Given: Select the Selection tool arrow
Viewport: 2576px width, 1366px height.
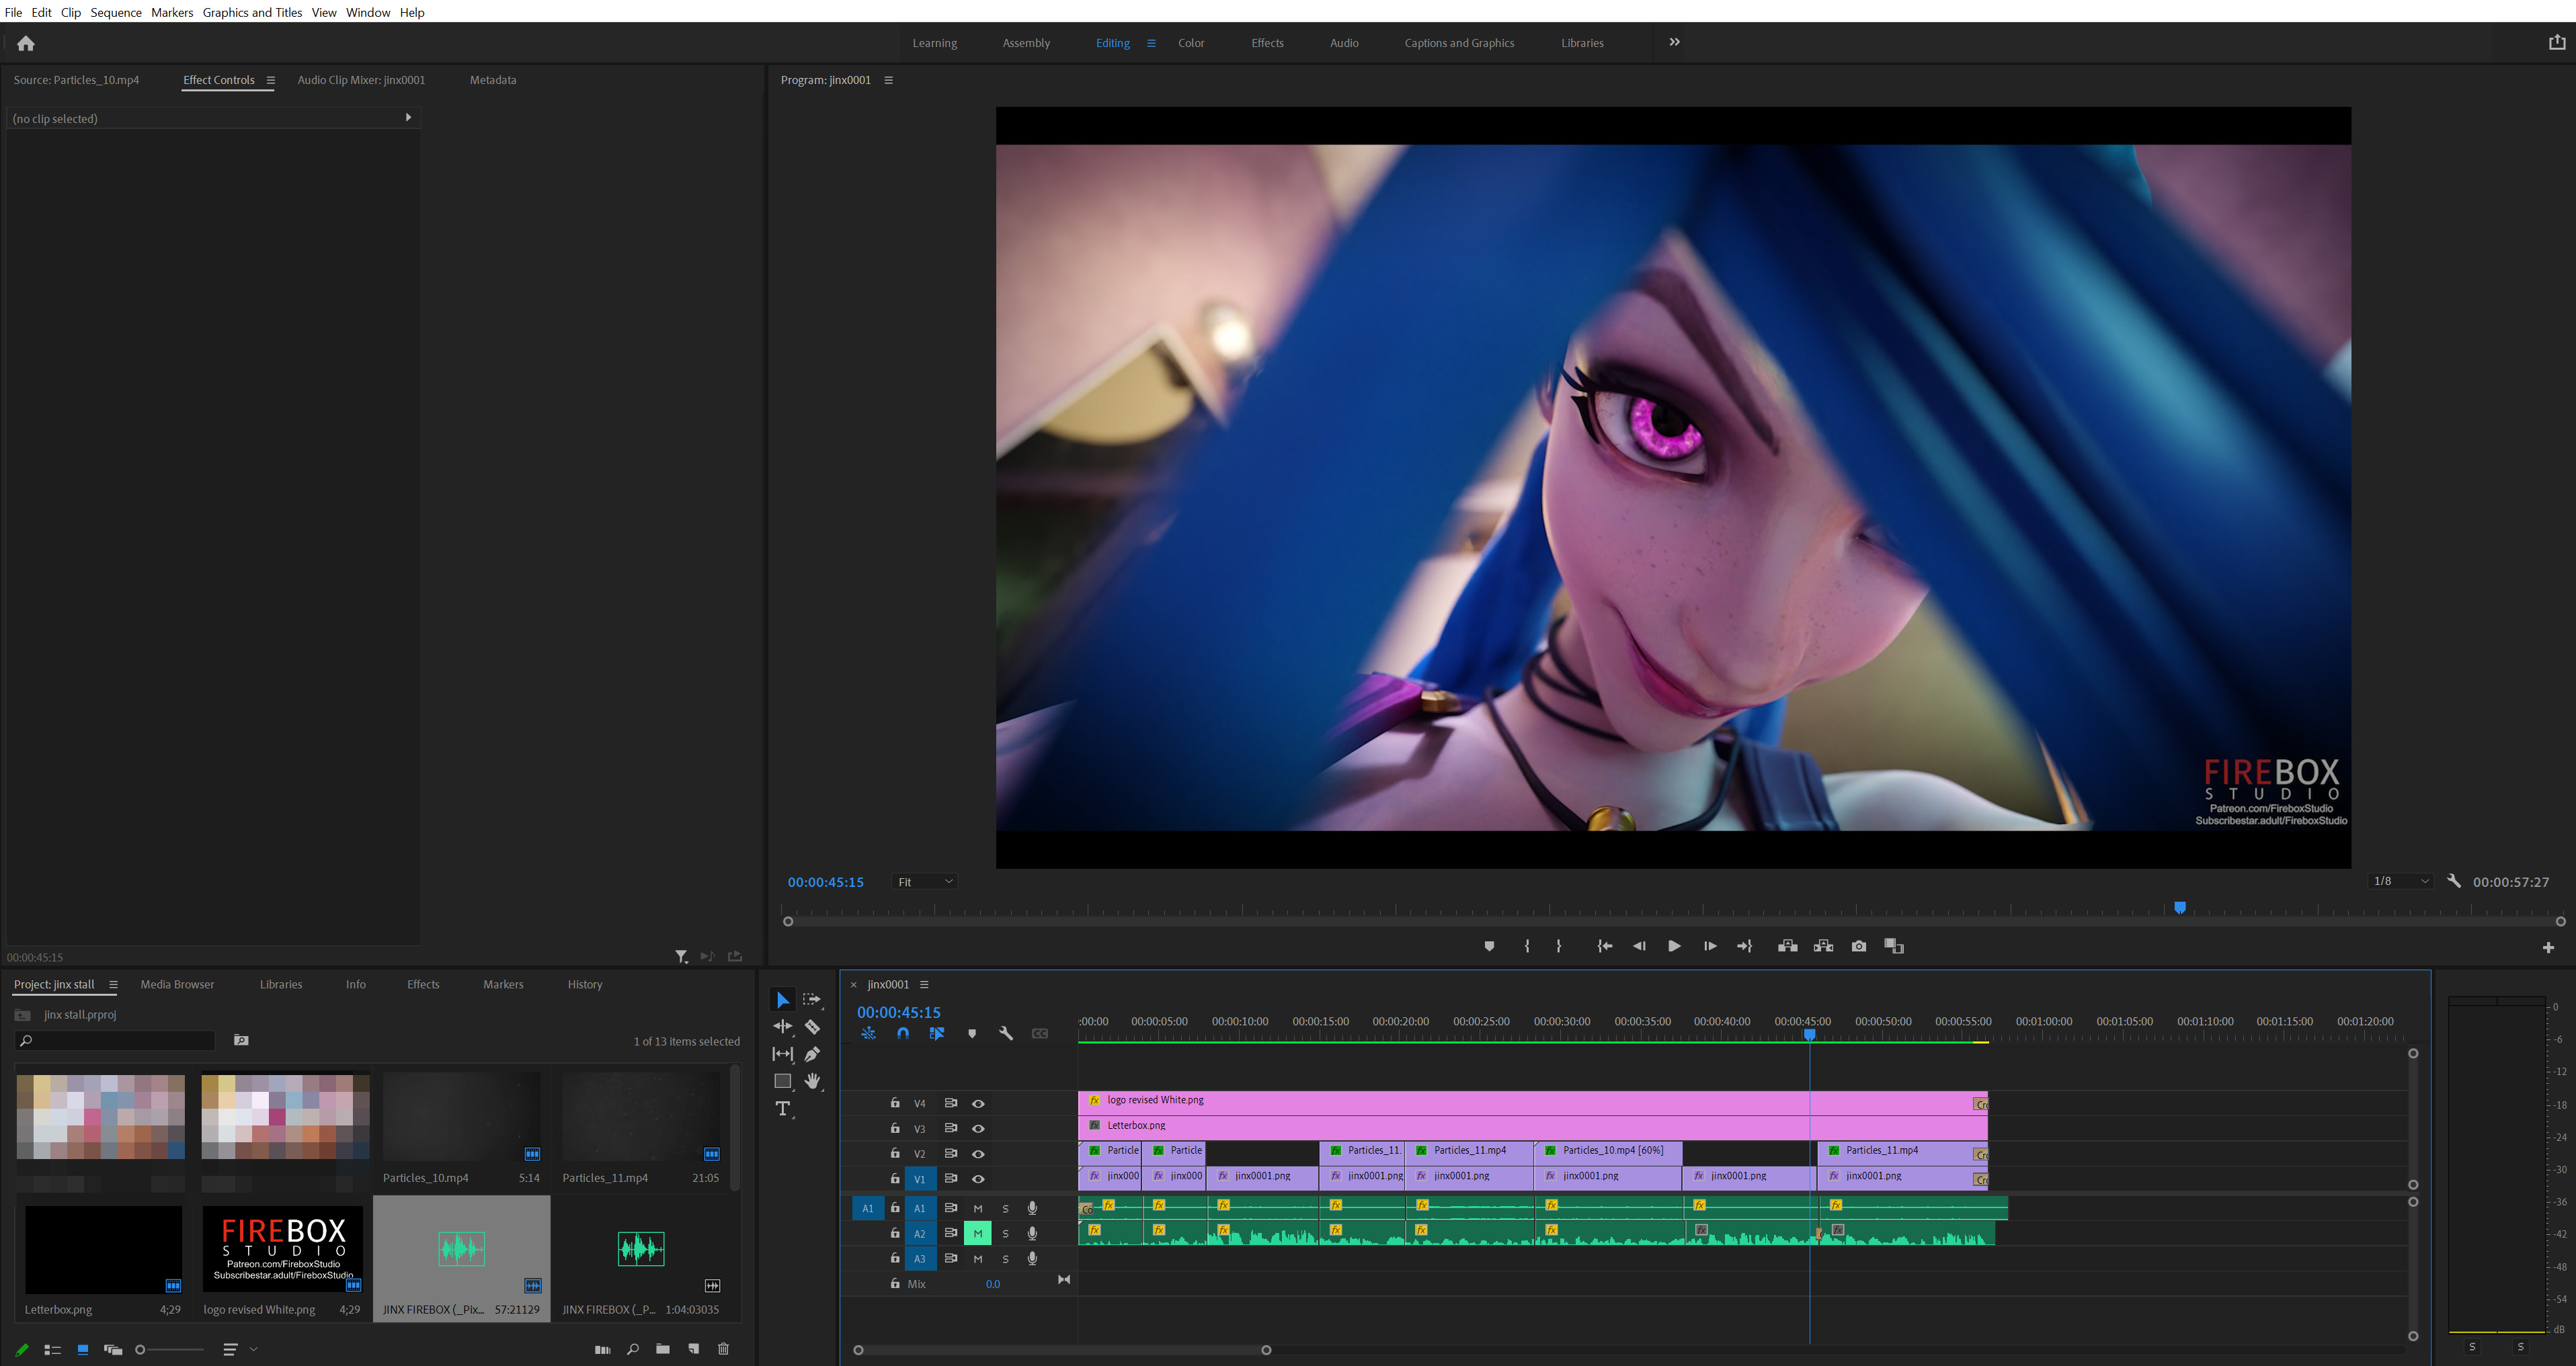Looking at the screenshot, I should pos(783,999).
